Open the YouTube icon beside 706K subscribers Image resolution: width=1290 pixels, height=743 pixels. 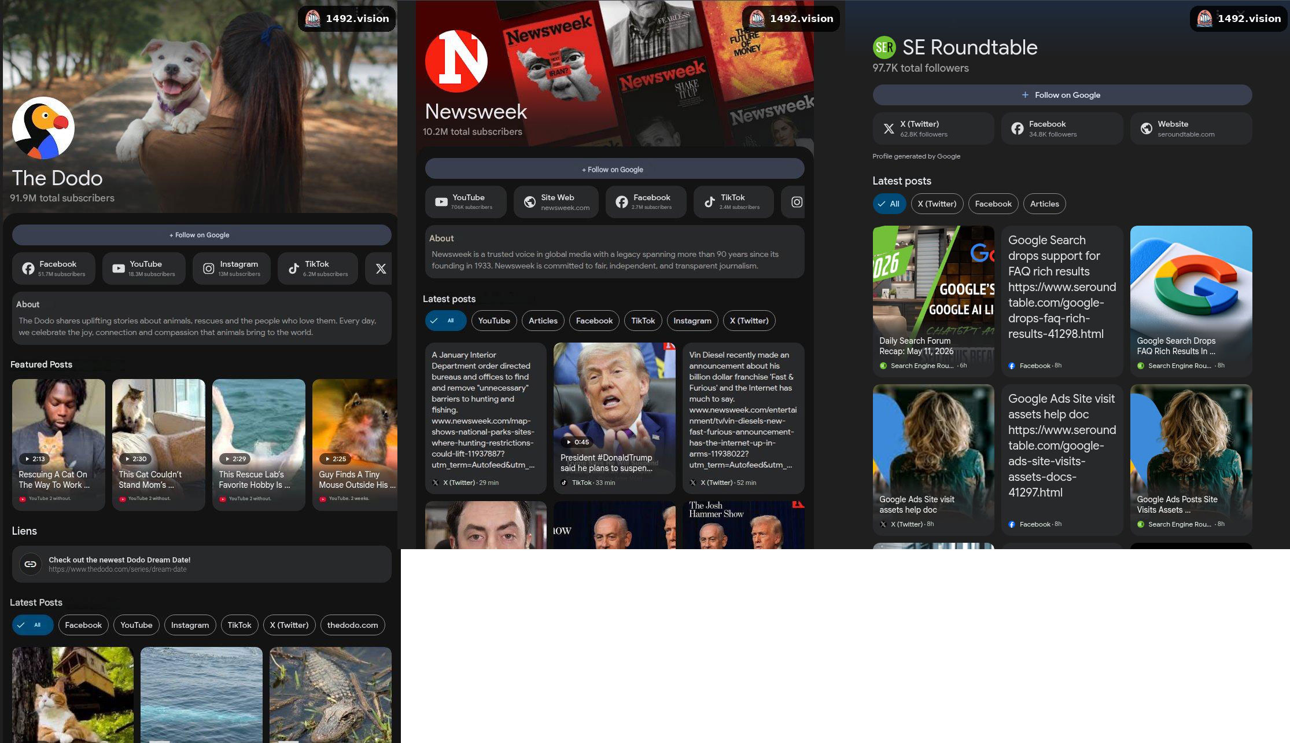441,202
